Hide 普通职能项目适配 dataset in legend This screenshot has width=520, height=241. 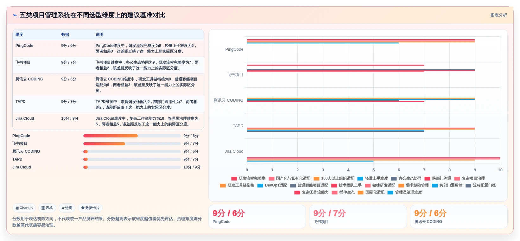309,186
